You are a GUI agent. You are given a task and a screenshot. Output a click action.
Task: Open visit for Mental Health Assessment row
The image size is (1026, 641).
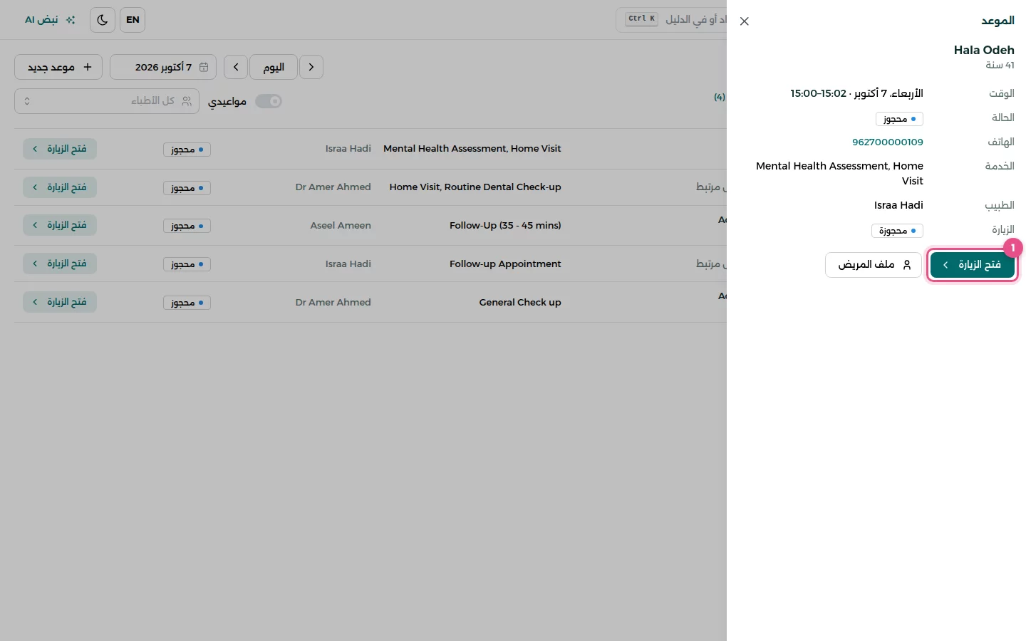click(x=60, y=149)
